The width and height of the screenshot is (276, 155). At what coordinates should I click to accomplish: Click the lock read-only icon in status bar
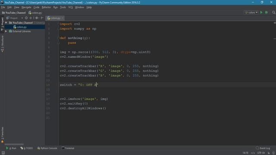pyautogui.click(x=269, y=153)
